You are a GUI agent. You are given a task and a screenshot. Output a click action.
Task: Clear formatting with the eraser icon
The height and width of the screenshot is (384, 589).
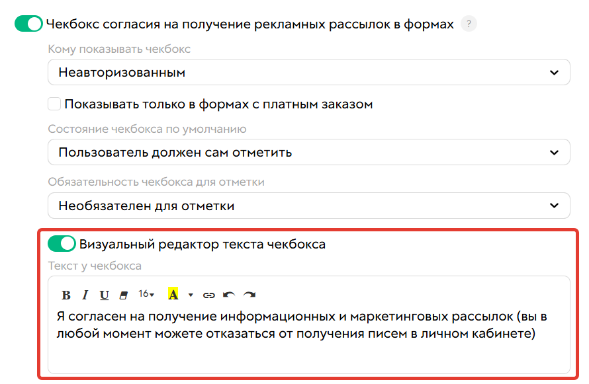point(123,295)
